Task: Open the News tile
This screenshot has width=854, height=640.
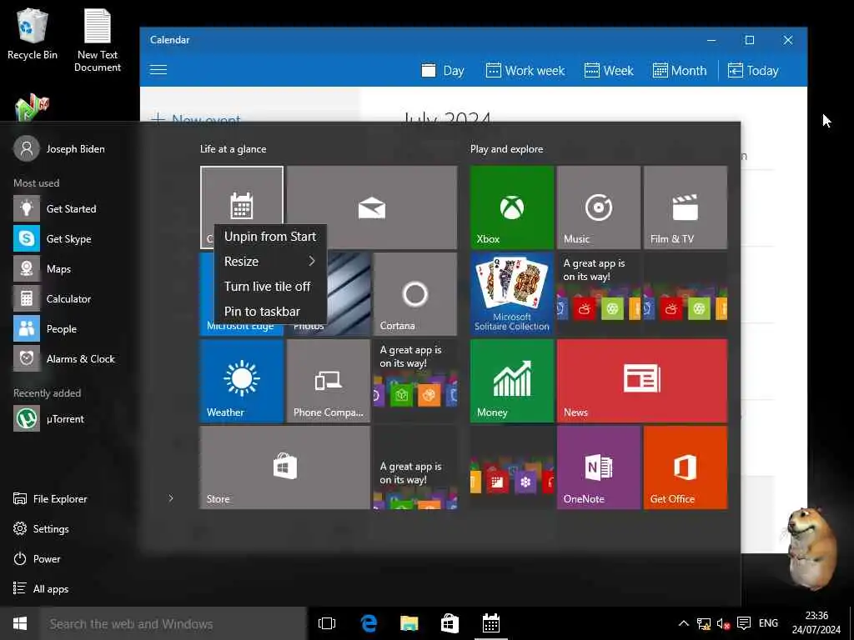Action: (642, 380)
